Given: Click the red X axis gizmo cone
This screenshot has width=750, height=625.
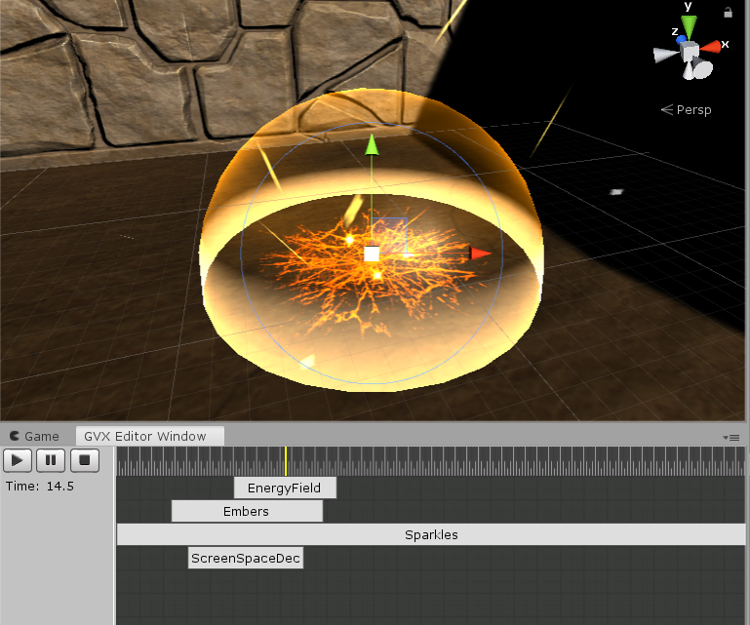Looking at the screenshot, I should click(x=713, y=46).
